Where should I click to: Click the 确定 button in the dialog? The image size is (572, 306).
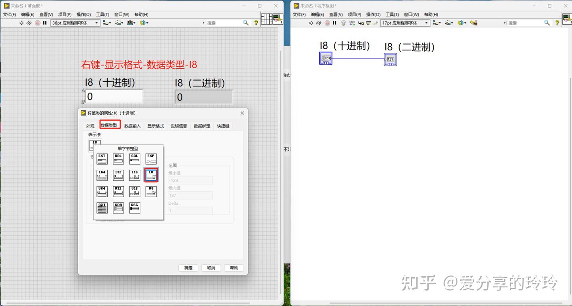coord(188,268)
